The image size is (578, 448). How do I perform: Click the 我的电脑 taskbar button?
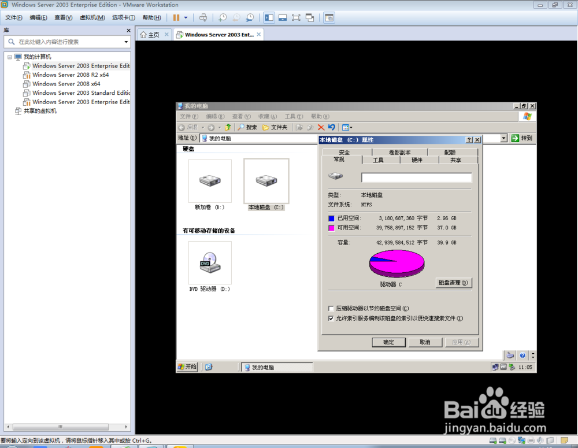coord(276,367)
